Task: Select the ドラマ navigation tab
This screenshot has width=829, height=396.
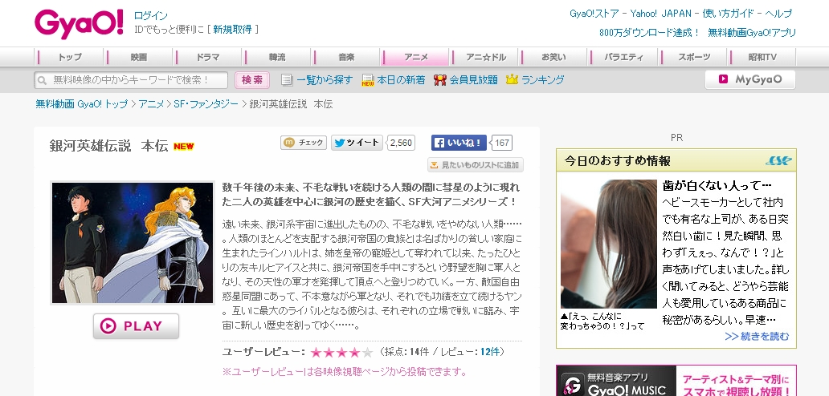Action: (208, 57)
